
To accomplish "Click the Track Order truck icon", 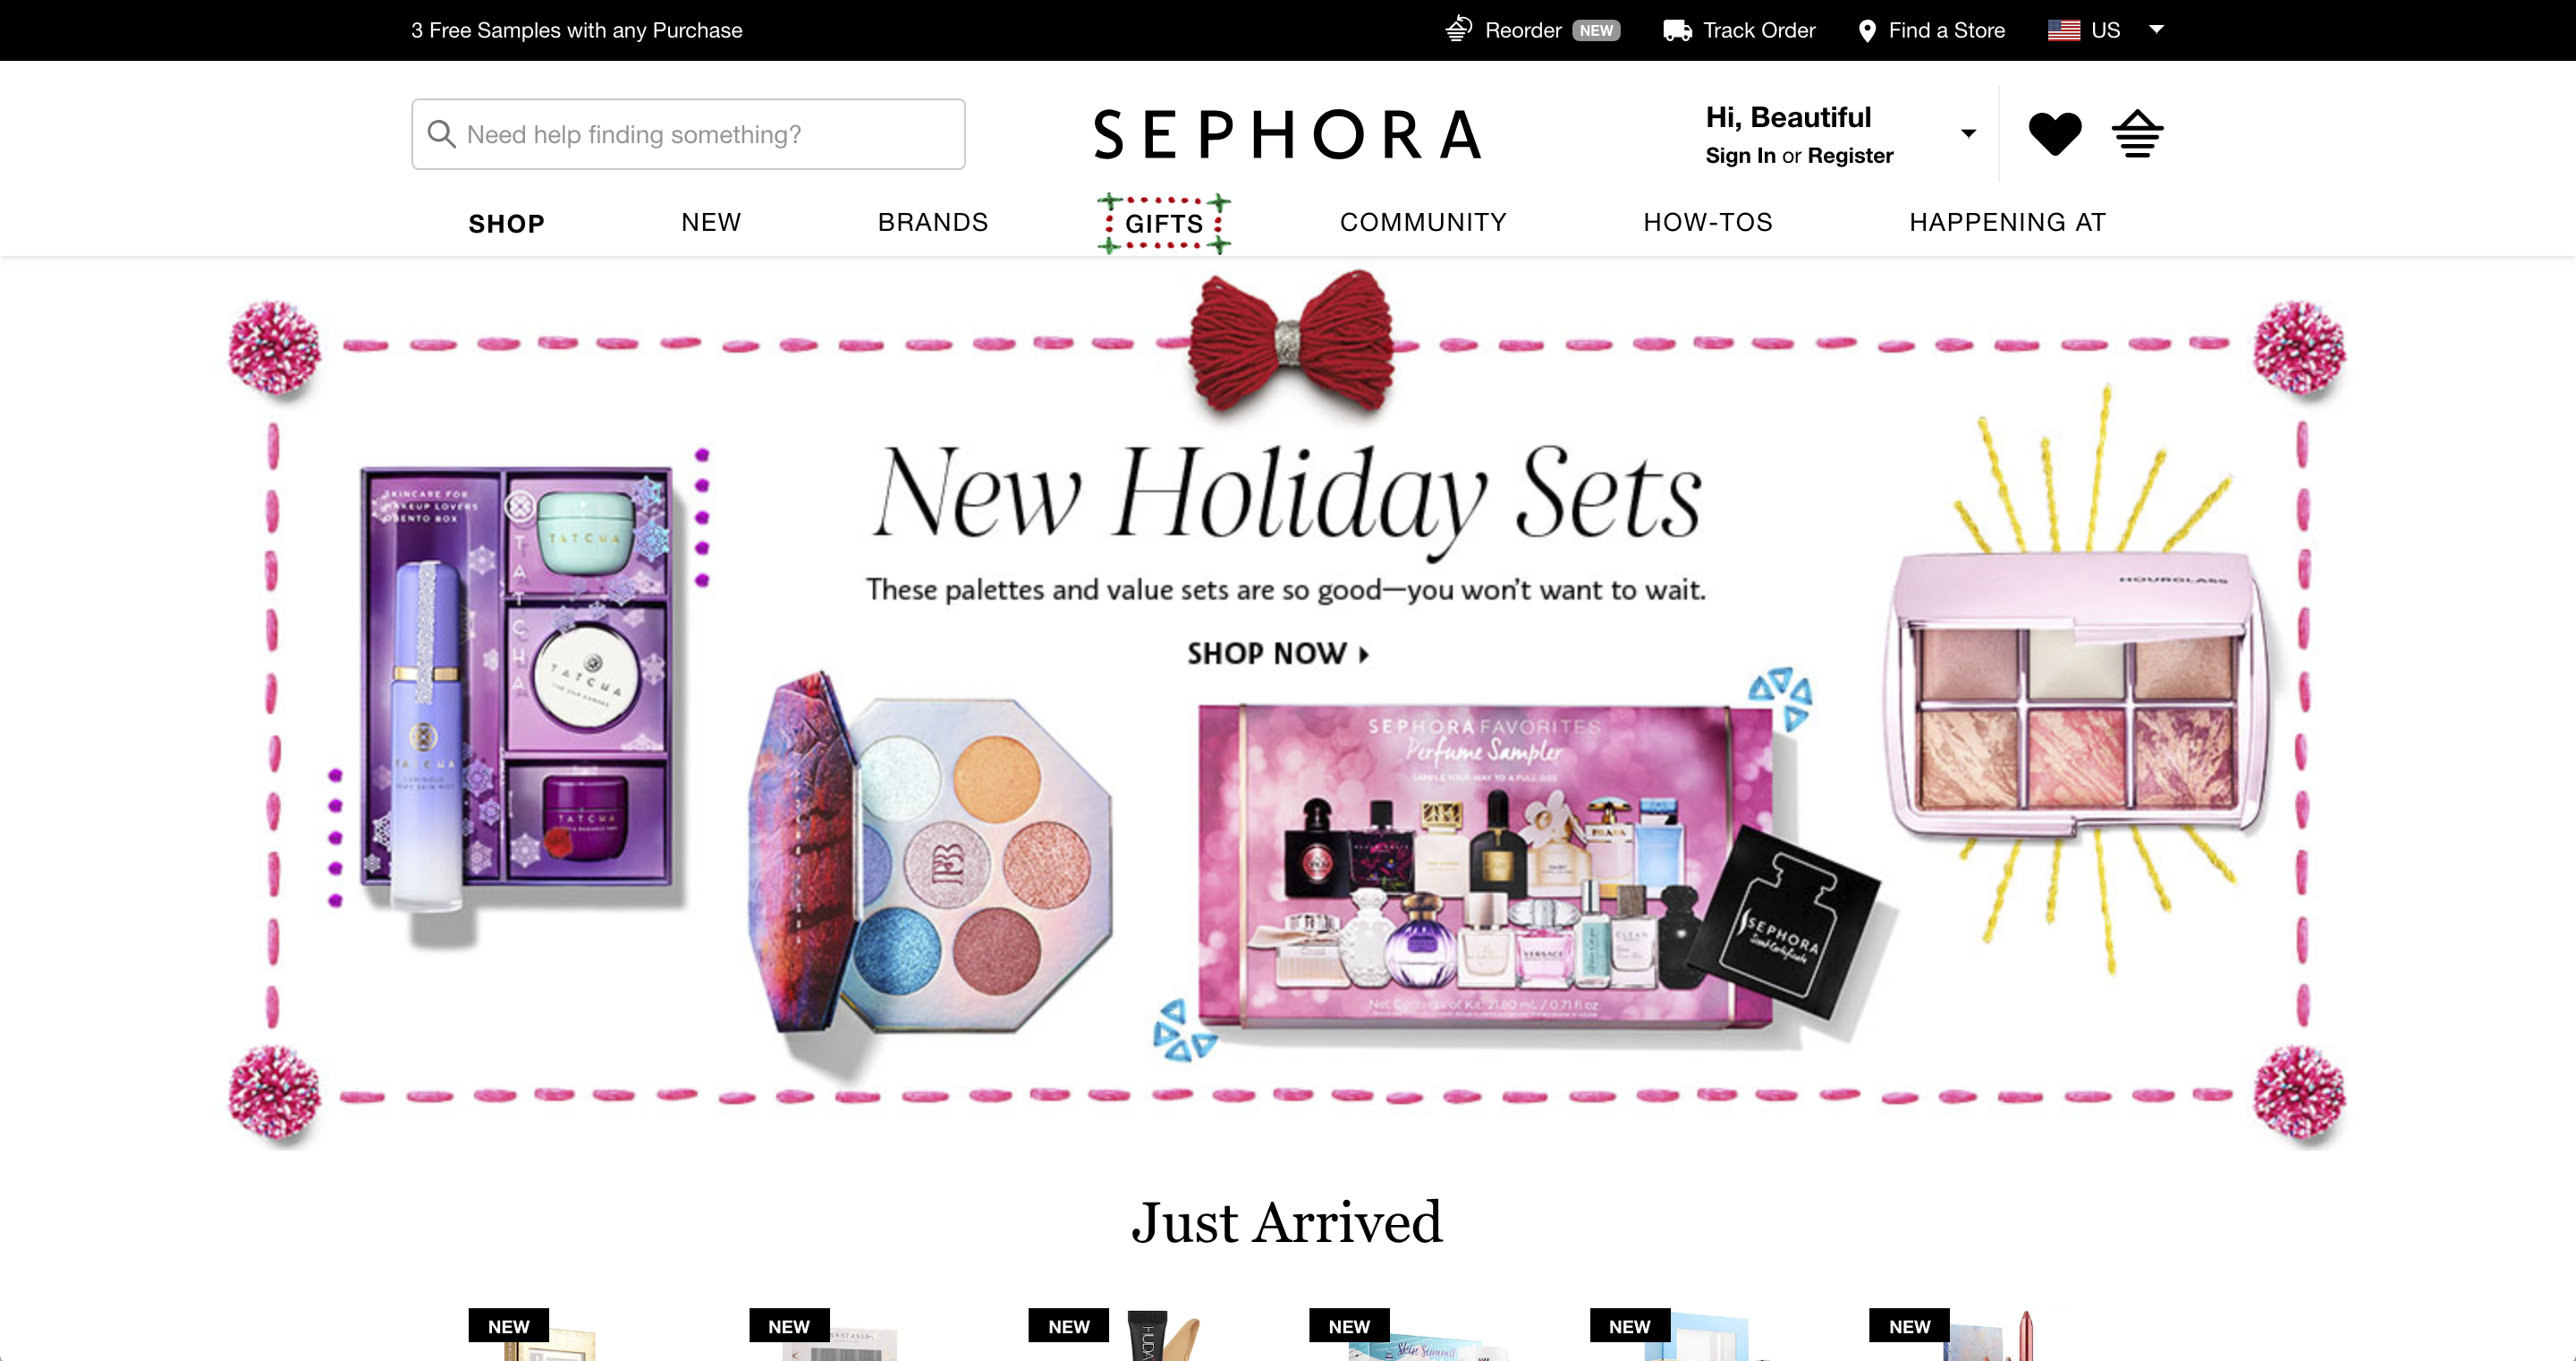I will (x=1677, y=30).
